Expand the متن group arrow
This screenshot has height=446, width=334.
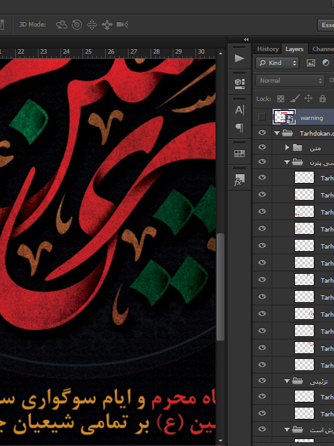coord(287,148)
